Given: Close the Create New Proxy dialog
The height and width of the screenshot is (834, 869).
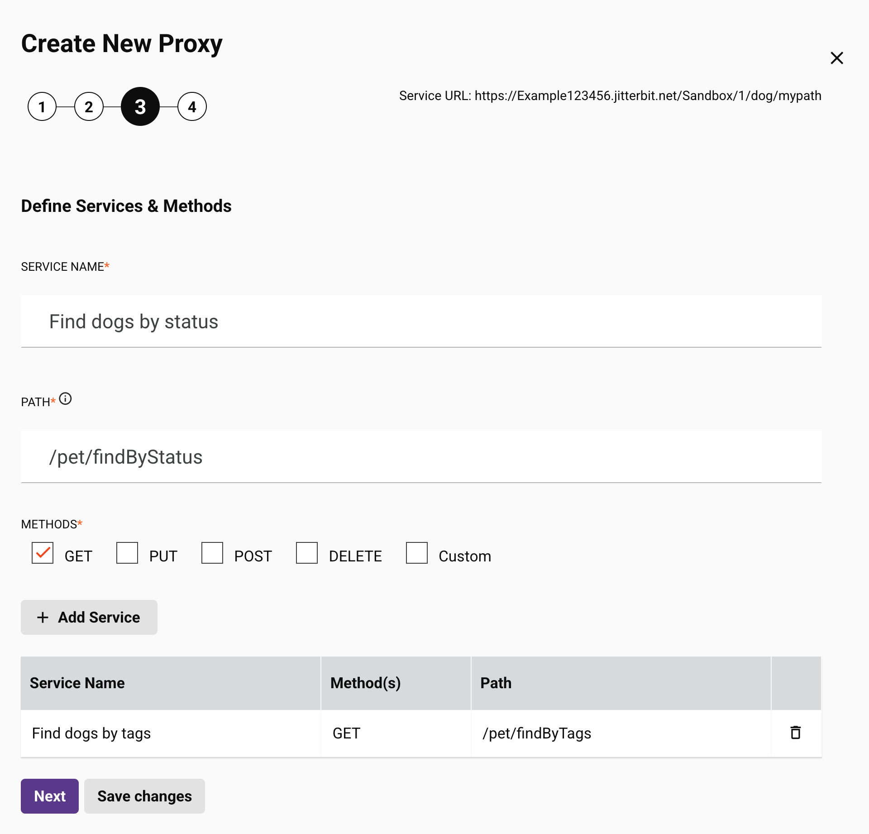Looking at the screenshot, I should click(x=837, y=58).
